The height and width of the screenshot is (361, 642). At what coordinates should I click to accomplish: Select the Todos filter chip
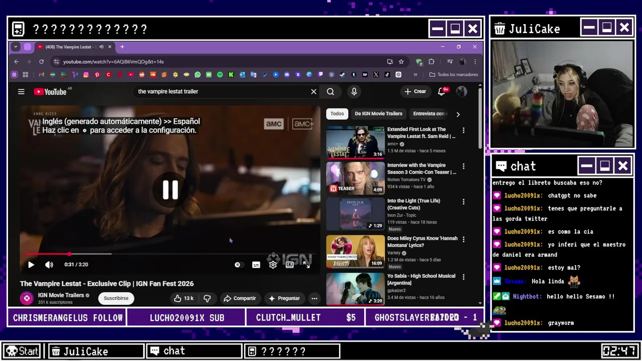(x=337, y=114)
